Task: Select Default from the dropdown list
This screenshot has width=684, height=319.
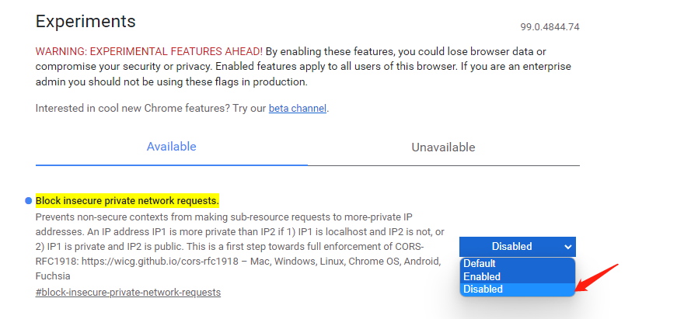Action: click(518, 264)
